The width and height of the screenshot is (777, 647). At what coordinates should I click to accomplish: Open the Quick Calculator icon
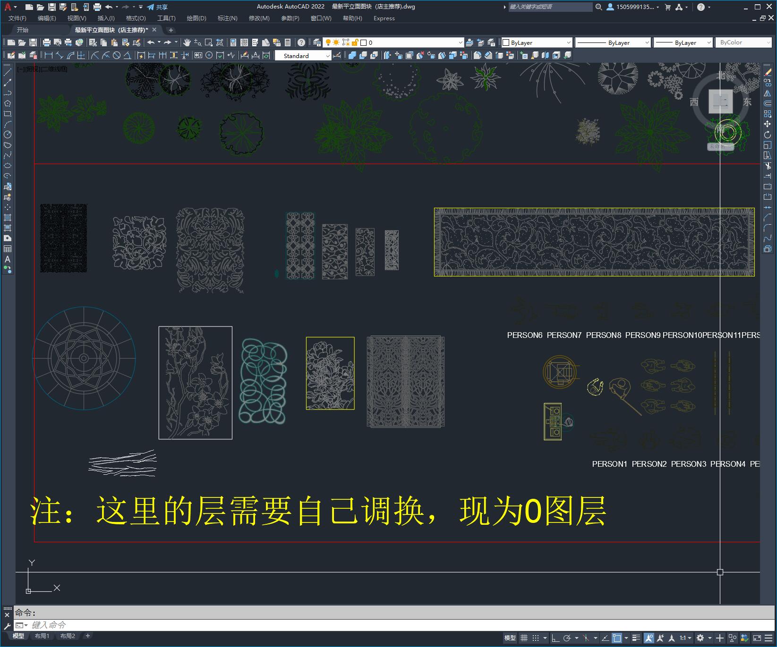tap(288, 42)
